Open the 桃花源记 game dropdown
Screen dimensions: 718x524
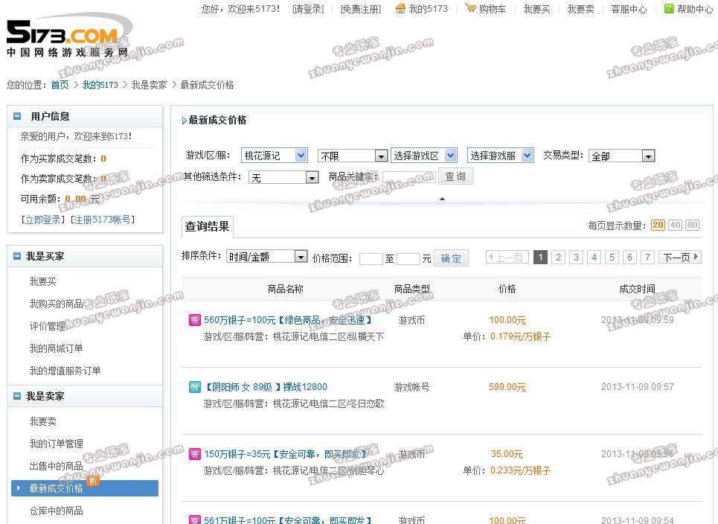pyautogui.click(x=275, y=156)
